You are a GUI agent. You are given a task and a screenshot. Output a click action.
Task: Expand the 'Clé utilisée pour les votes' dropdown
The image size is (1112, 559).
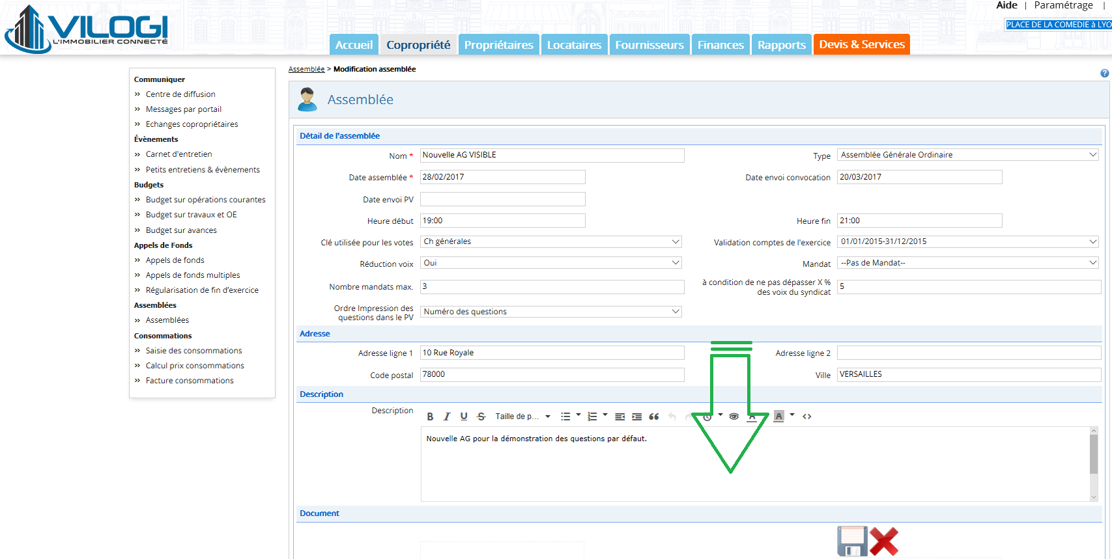click(x=551, y=241)
